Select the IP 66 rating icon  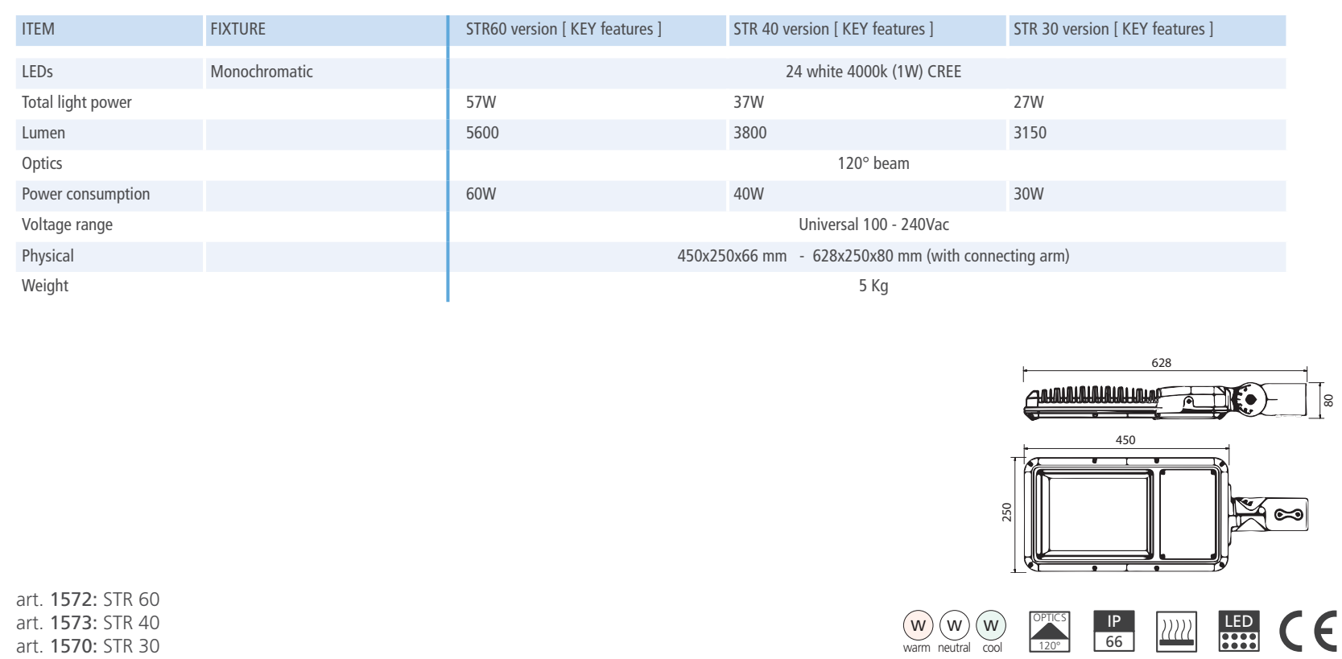point(1114,631)
